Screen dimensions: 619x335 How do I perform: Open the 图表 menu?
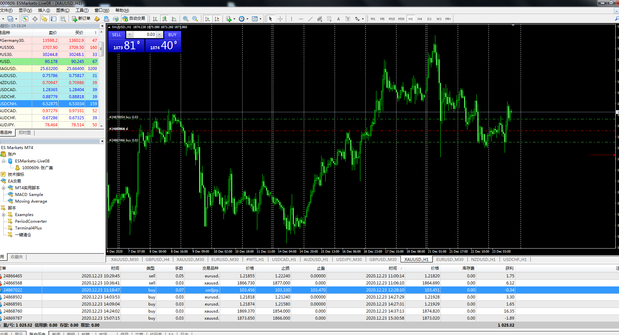63,10
